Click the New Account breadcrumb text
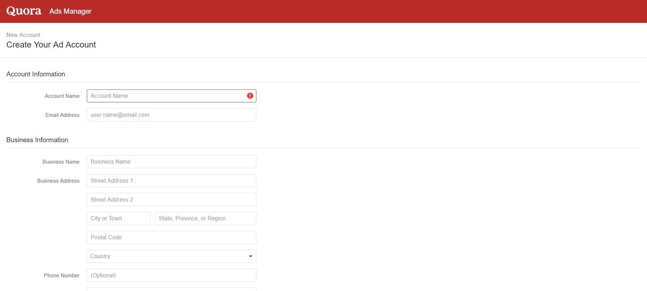Viewport: 647px width, 291px height. point(23,35)
